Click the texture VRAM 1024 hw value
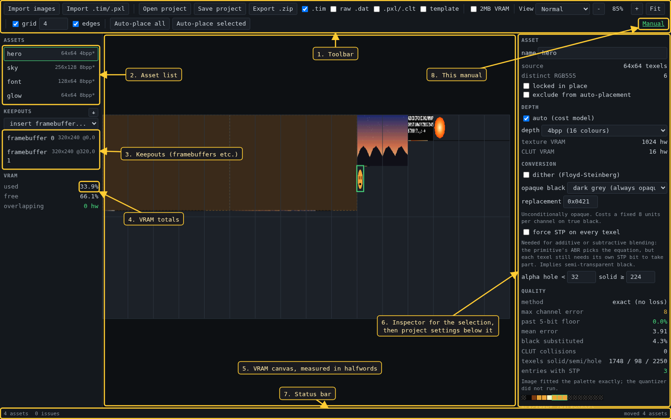 coord(654,142)
